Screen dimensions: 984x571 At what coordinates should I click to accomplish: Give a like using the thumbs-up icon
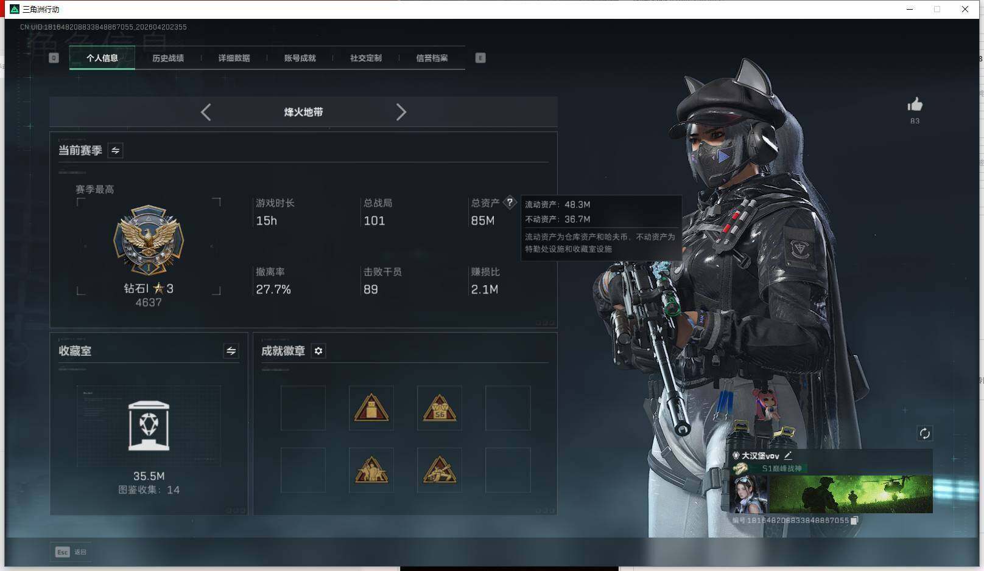click(915, 105)
